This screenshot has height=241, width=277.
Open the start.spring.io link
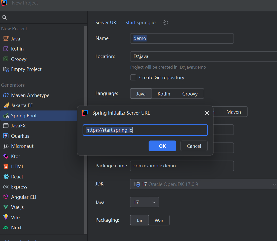pos(141,23)
